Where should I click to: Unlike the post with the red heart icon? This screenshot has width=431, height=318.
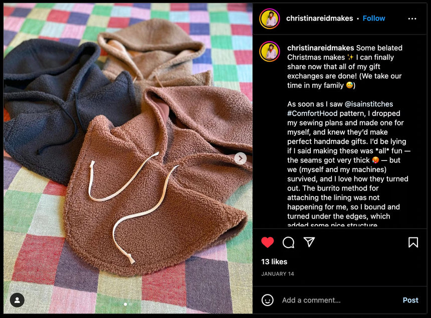[268, 242]
